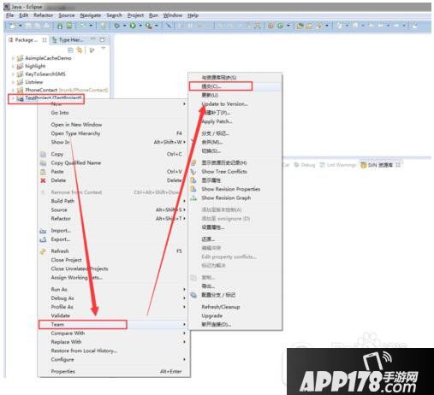
Task: Open the Android Virtual Device Manager icon
Action: 69,26
